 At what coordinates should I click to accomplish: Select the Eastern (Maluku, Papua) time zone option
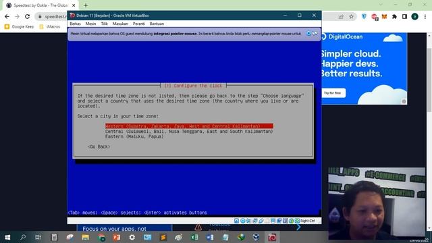134,136
